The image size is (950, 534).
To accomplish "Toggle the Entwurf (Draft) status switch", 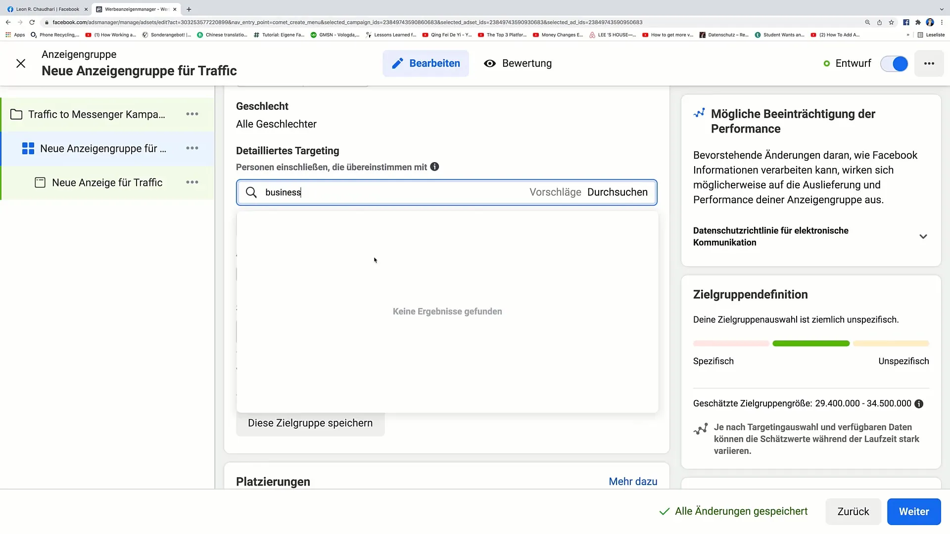I will 896,63.
